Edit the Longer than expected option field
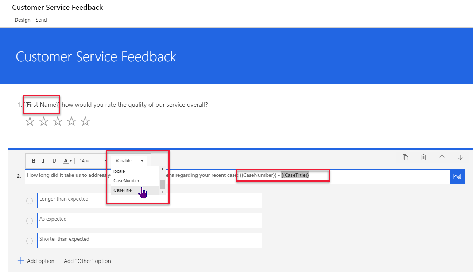The width and height of the screenshot is (473, 272). click(x=150, y=201)
